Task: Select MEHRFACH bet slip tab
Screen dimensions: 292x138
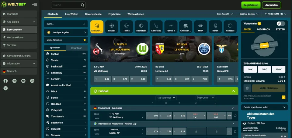Action: [264, 29]
